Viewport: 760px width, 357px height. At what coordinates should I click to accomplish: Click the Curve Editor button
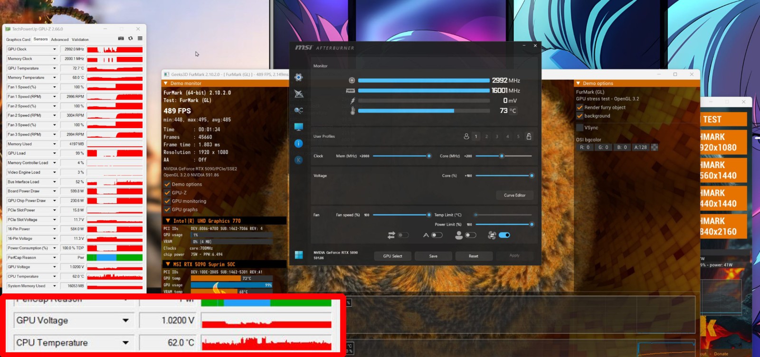514,195
